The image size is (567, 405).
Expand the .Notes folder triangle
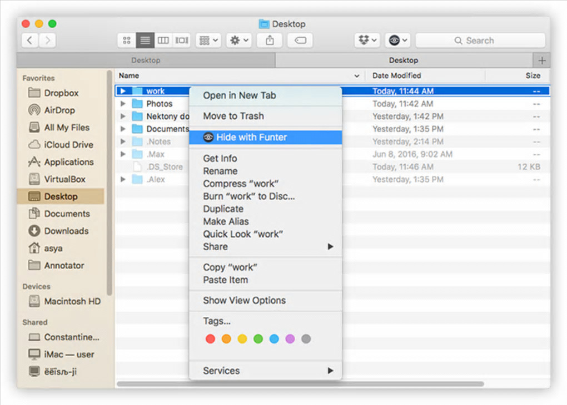click(123, 141)
